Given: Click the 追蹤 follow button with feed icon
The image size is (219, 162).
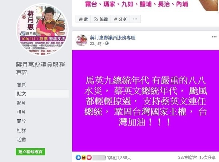Looking at the screenshot, I should (x=101, y=19).
